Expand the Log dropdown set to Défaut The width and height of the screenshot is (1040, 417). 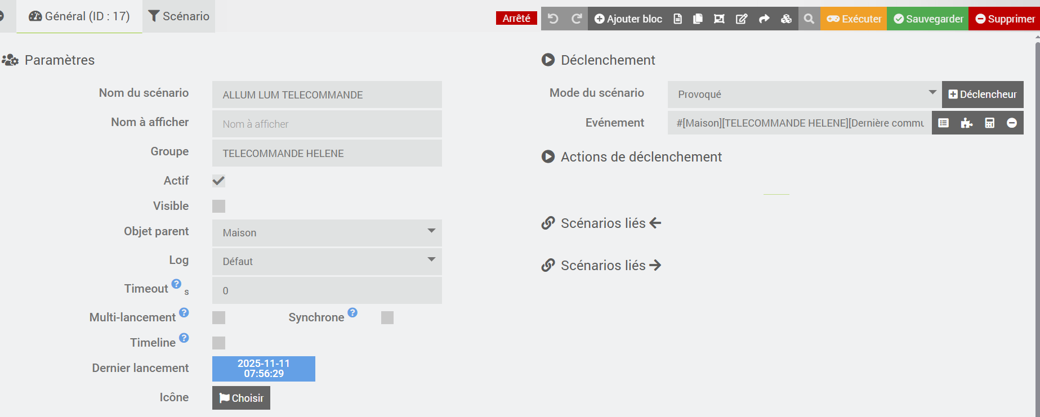(327, 262)
